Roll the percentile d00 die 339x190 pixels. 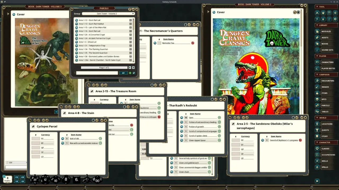pos(97,180)
